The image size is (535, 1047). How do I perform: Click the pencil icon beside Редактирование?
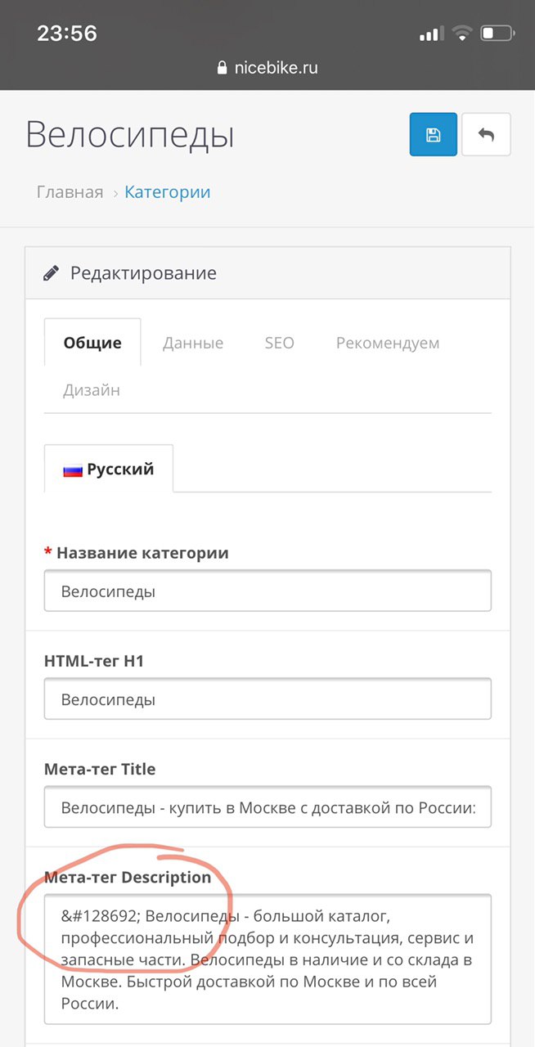52,272
